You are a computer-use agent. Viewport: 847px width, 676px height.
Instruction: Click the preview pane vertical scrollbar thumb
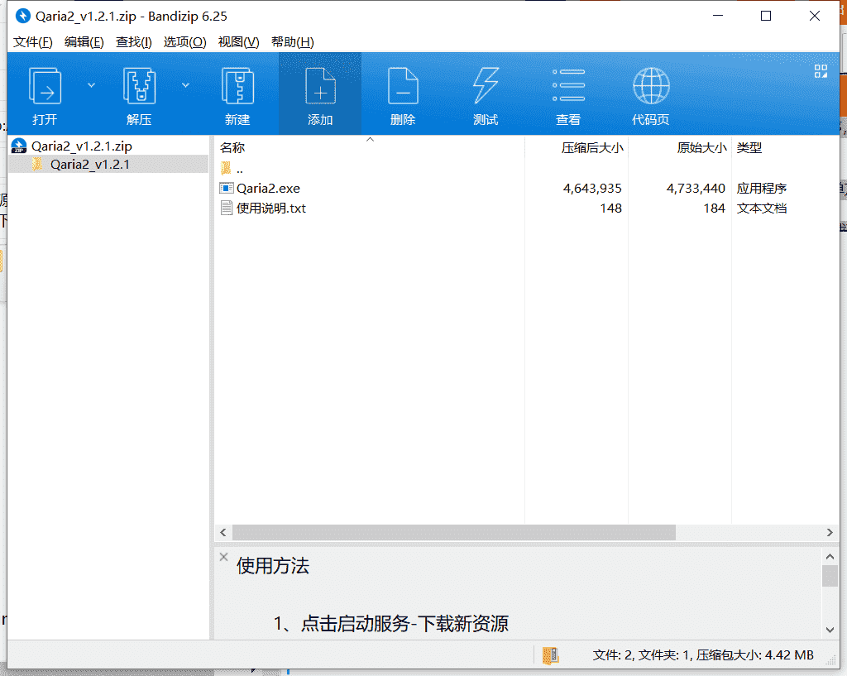tap(830, 576)
